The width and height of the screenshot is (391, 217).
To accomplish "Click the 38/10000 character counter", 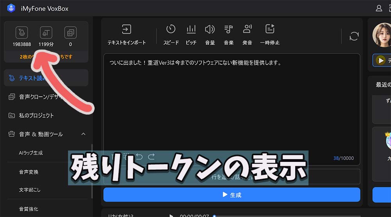I will pos(343,158).
